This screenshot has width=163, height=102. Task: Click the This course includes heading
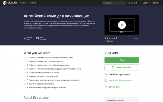point(115,101)
